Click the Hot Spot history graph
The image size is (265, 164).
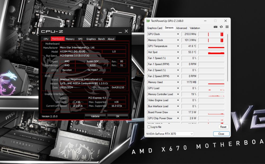pos(211,52)
